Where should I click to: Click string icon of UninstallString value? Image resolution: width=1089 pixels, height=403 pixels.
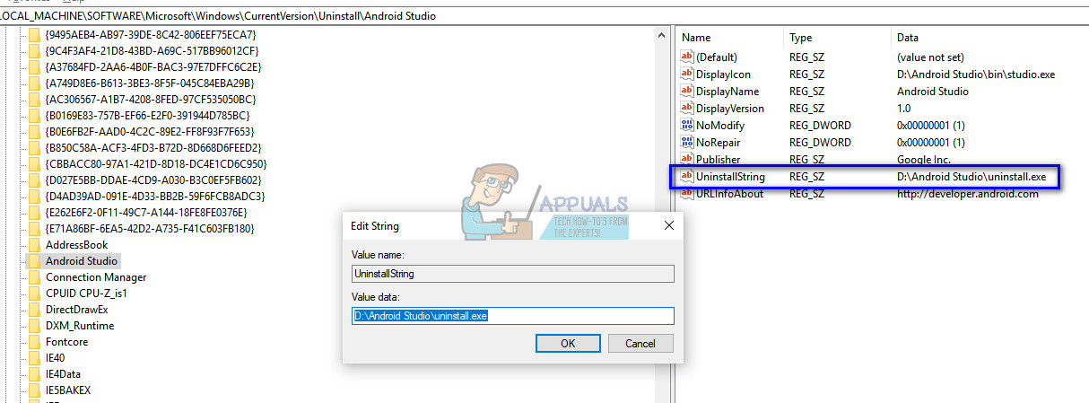pos(687,177)
